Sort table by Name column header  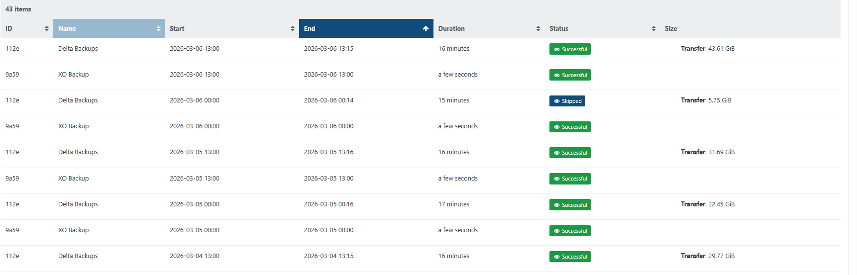point(67,29)
